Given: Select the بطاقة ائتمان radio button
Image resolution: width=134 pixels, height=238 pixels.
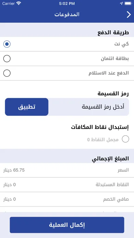Looking at the screenshot, I should pyautogui.click(x=7, y=59).
